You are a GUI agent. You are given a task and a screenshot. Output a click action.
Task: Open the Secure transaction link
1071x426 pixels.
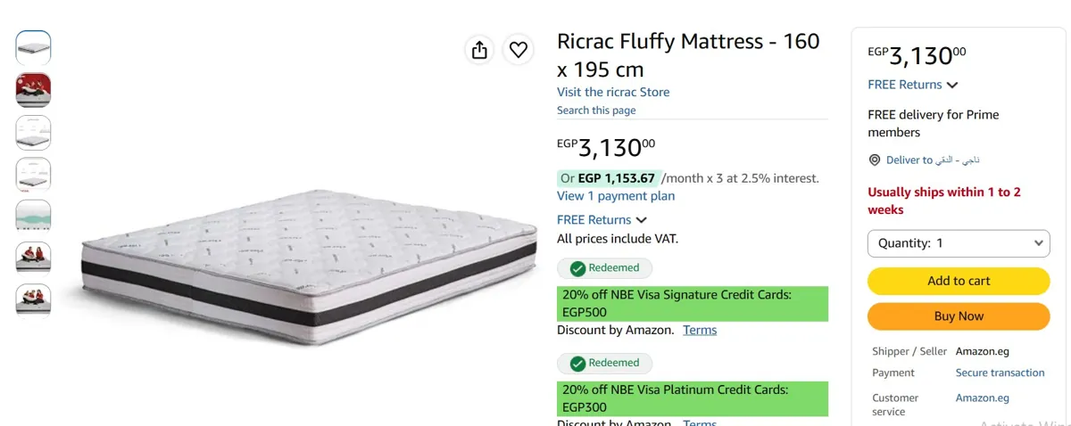pos(1000,373)
